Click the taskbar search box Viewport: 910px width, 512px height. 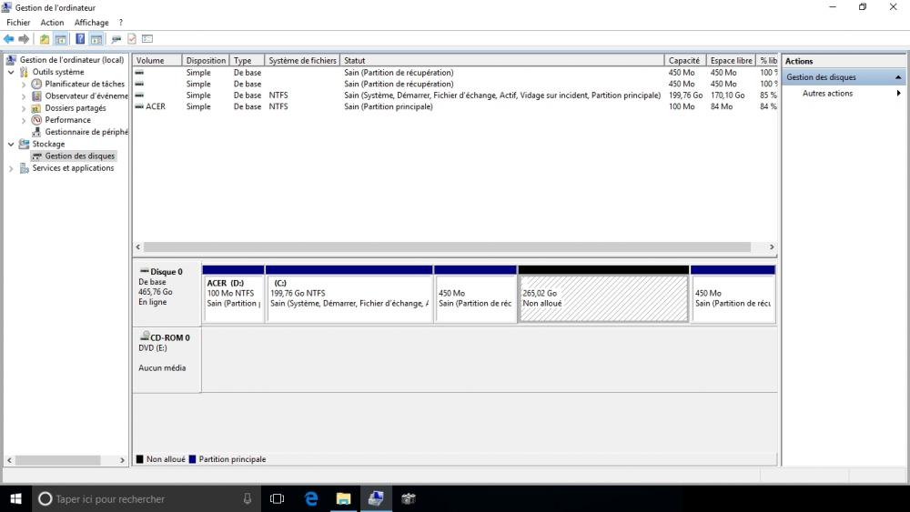click(147, 498)
